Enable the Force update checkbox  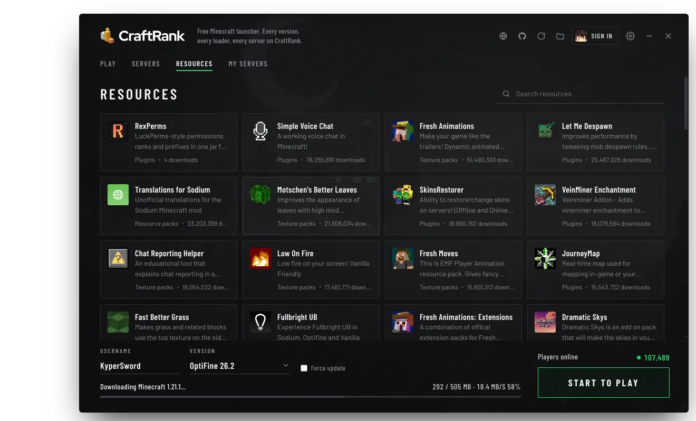[x=304, y=368]
